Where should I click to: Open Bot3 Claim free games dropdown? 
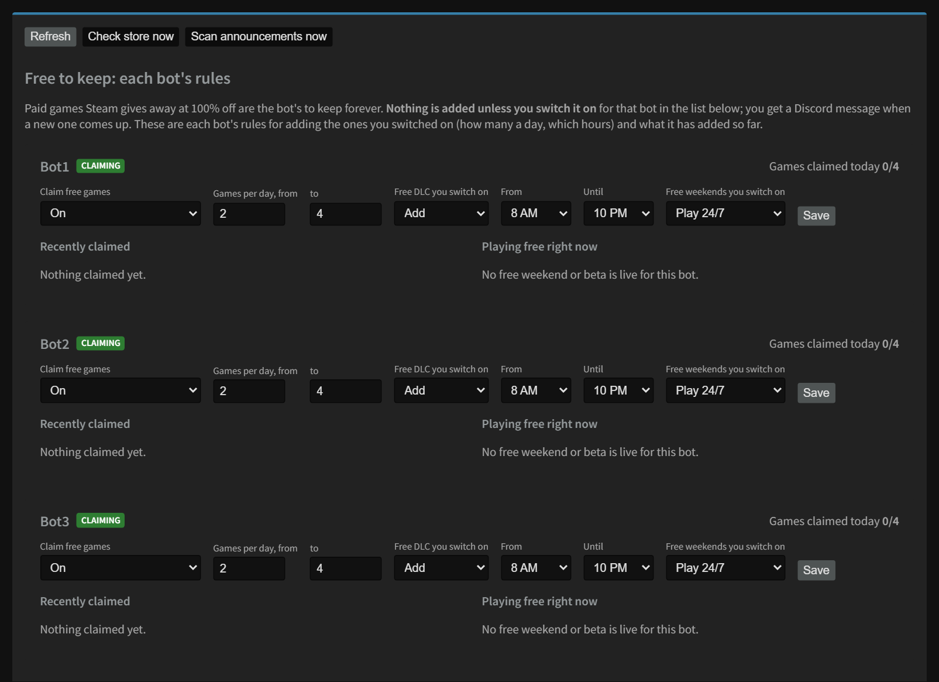(121, 568)
